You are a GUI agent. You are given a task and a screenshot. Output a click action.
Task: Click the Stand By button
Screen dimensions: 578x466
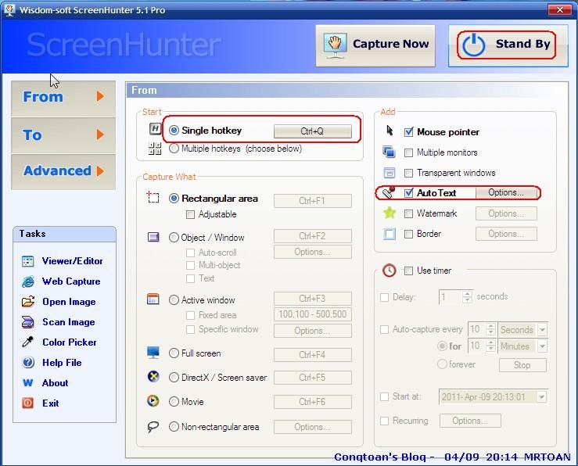[x=508, y=45]
